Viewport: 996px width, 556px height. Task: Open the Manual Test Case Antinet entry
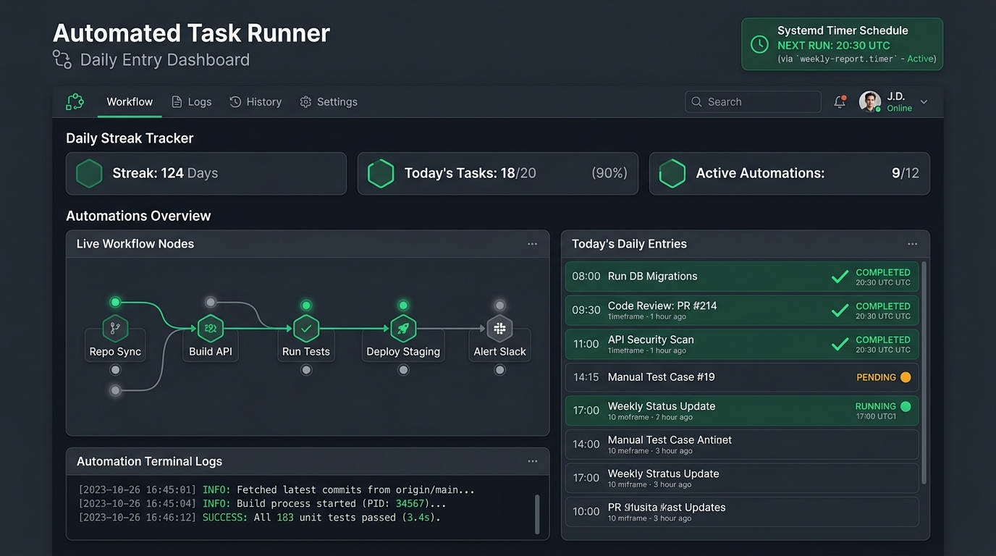pos(742,445)
